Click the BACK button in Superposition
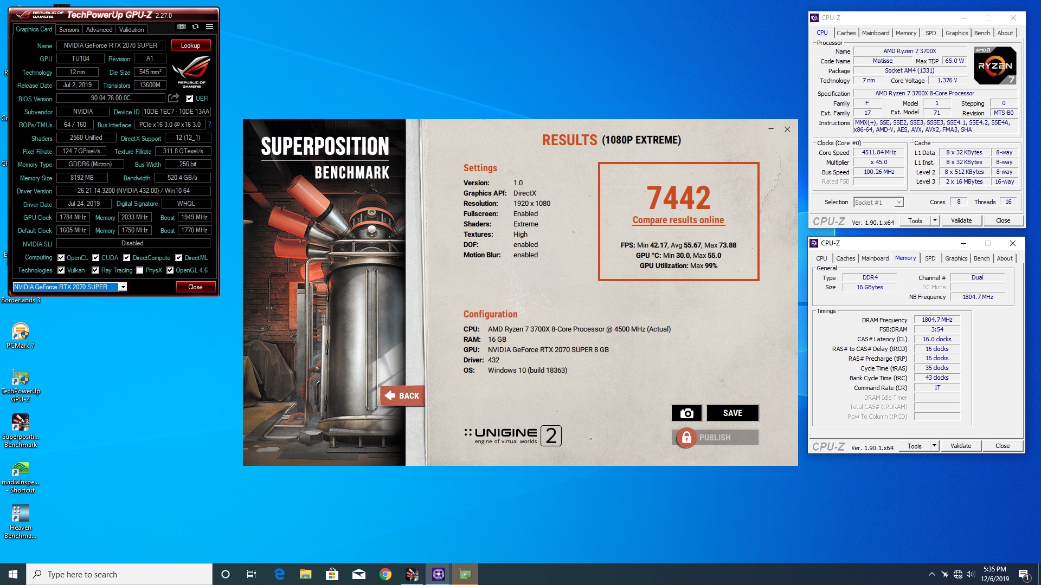Screen dimensions: 1041x585 (402, 396)
